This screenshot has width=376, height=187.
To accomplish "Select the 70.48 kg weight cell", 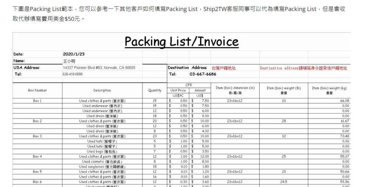I will pyautogui.click(x=344, y=136).
